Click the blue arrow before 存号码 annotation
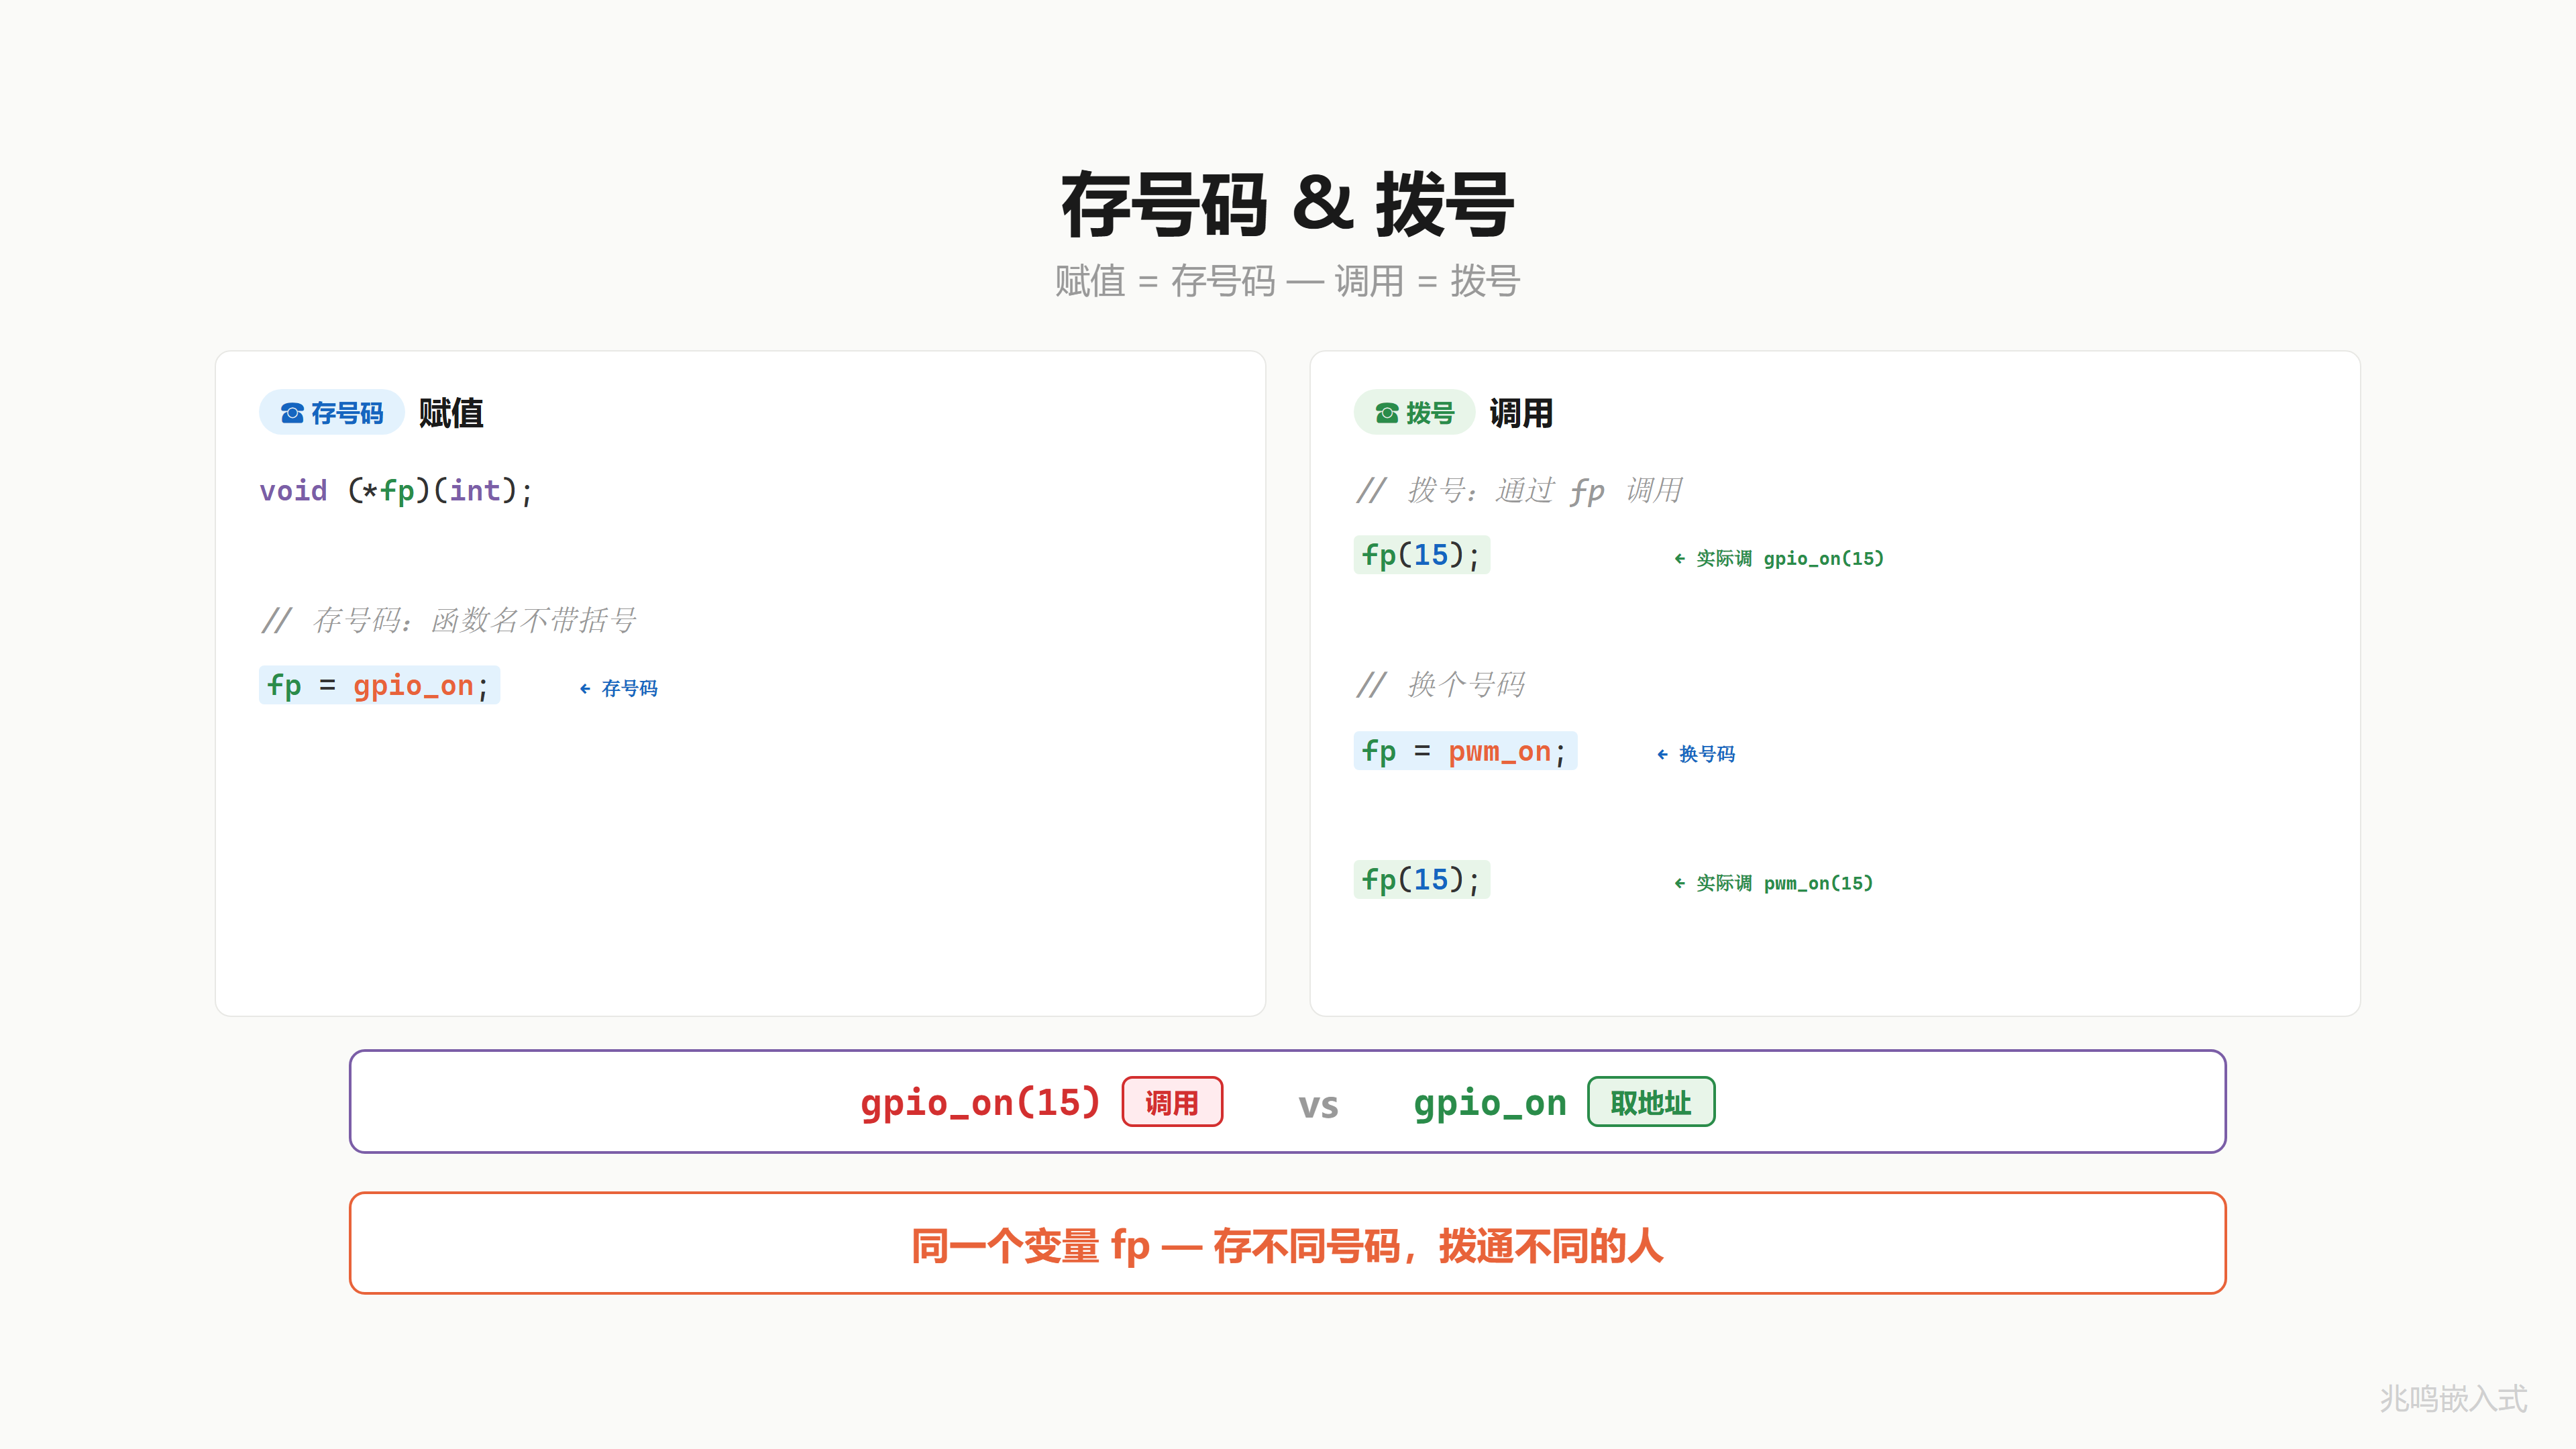Image resolution: width=2576 pixels, height=1449 pixels. click(x=585, y=689)
